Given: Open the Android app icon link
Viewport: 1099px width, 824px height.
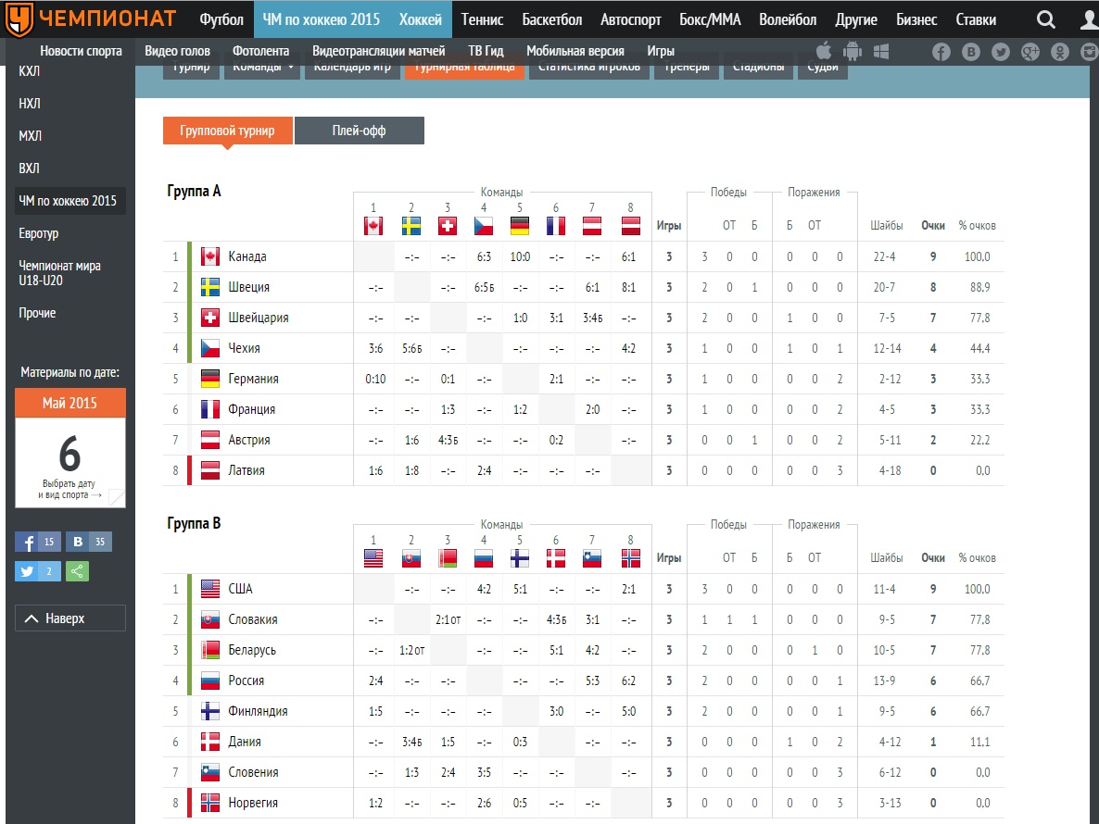Looking at the screenshot, I should [853, 52].
